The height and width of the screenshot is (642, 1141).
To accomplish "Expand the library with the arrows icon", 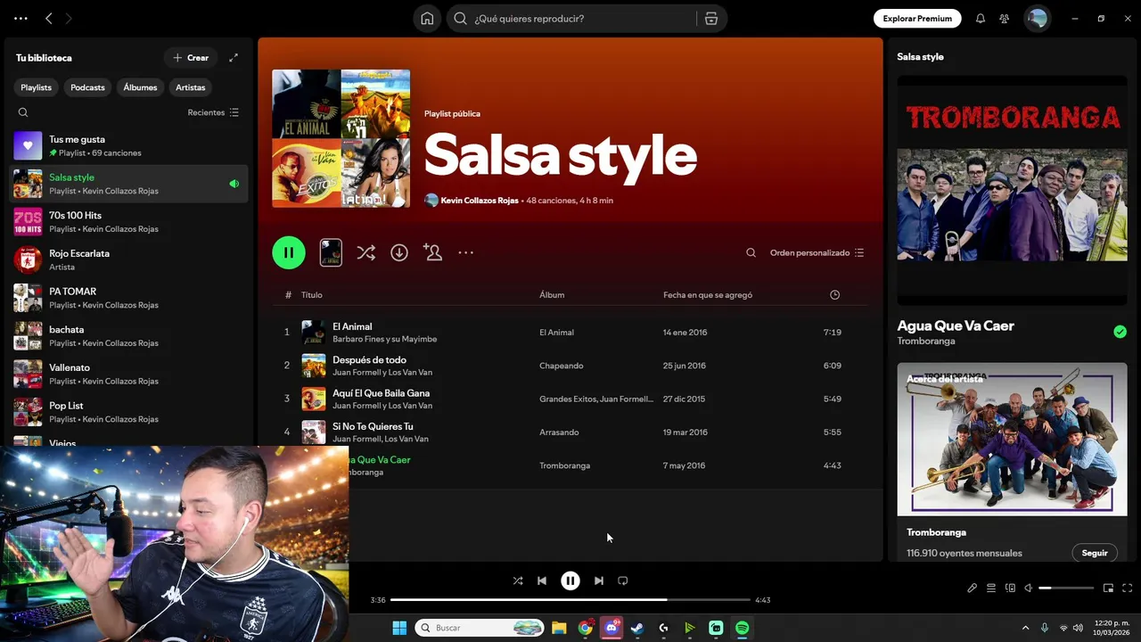I will [234, 57].
